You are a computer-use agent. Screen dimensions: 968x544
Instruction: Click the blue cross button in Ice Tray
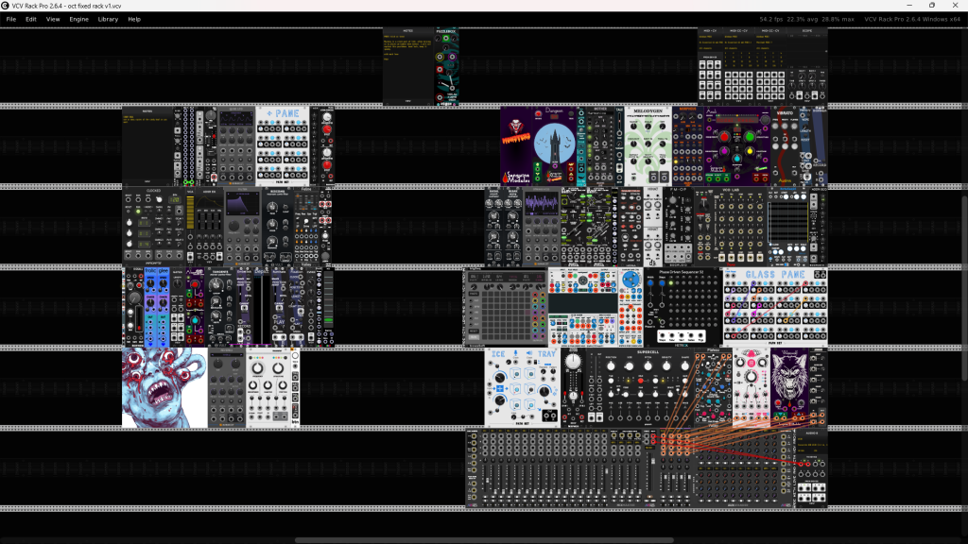[499, 388]
